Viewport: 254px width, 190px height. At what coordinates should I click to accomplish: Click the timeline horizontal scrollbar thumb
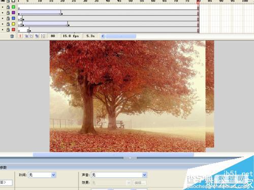[x=120, y=36]
